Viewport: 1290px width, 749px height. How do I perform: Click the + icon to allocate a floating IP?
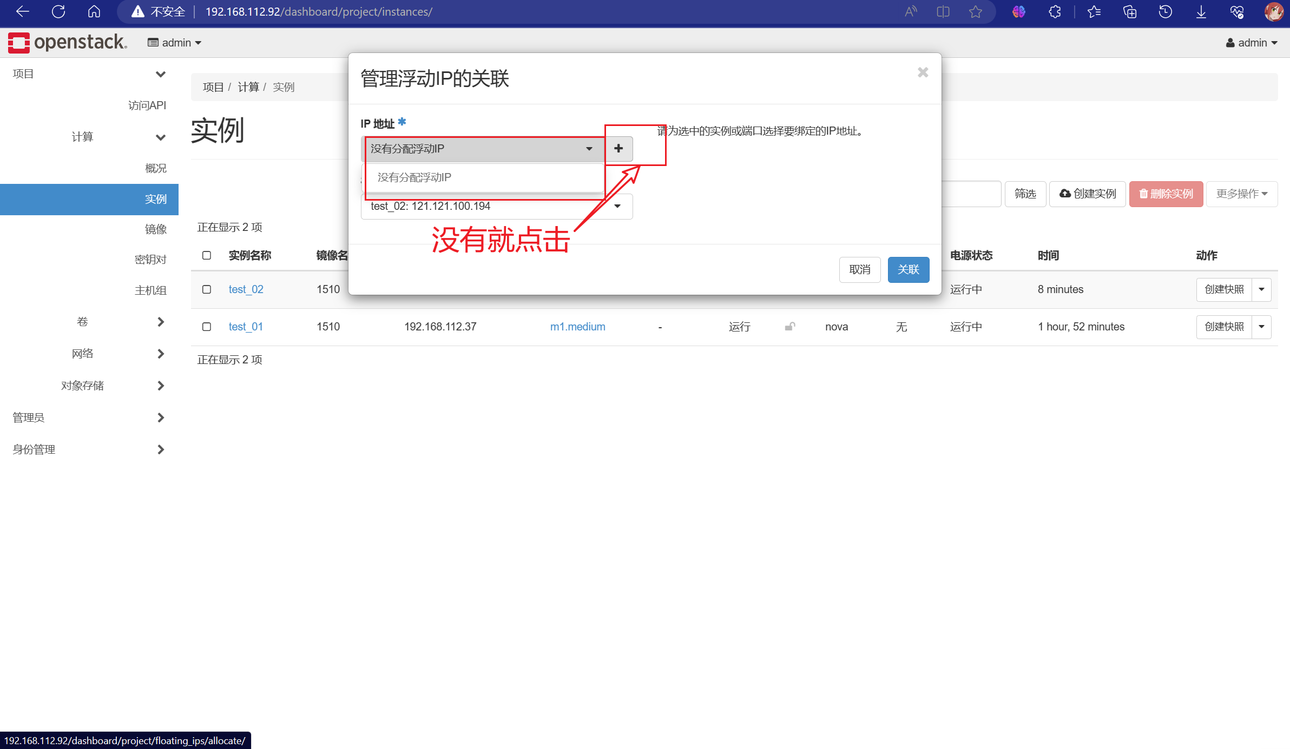(x=618, y=149)
